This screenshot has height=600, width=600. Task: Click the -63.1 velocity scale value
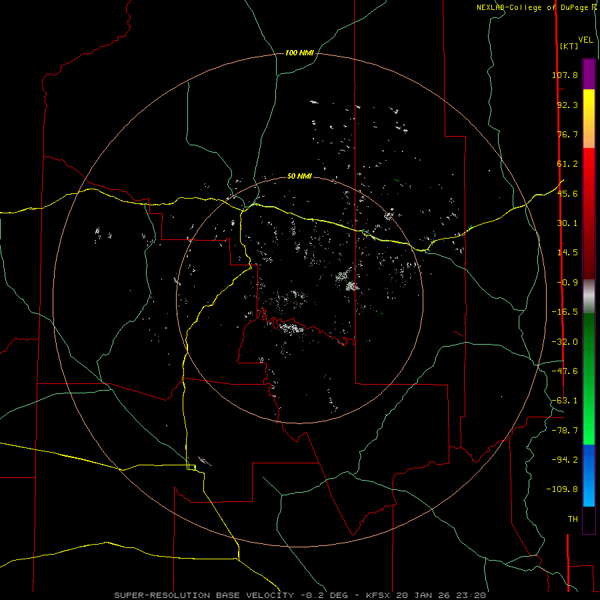[x=565, y=400]
